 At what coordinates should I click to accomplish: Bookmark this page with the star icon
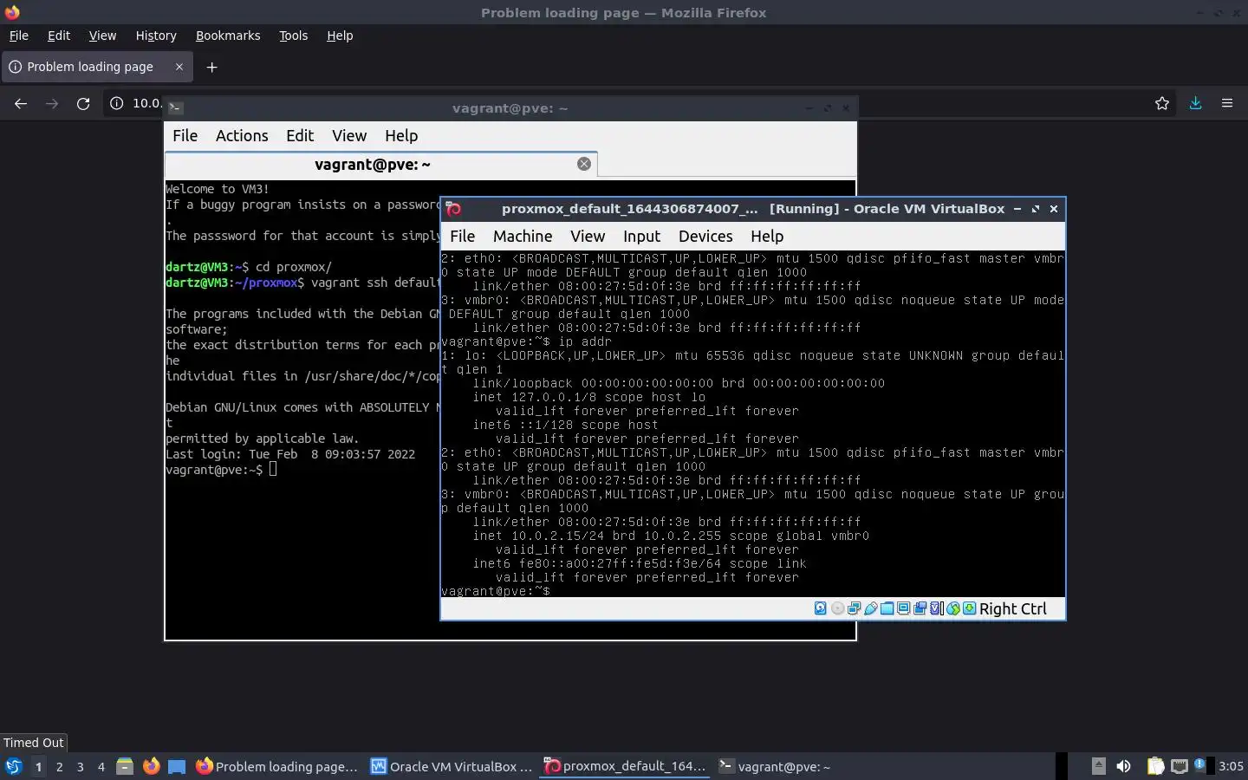[x=1162, y=103]
